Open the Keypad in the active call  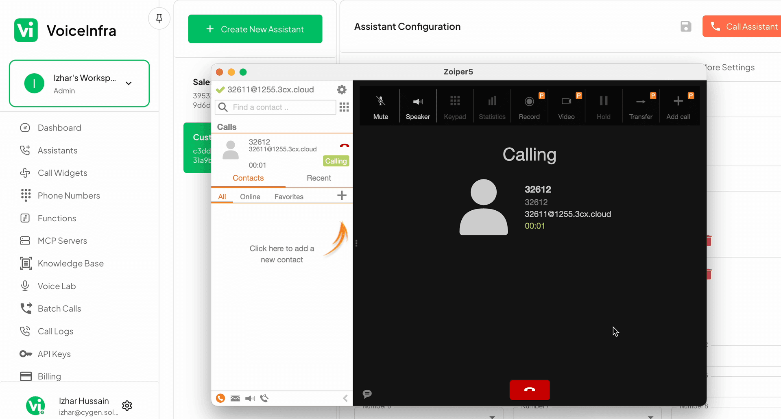(x=455, y=106)
